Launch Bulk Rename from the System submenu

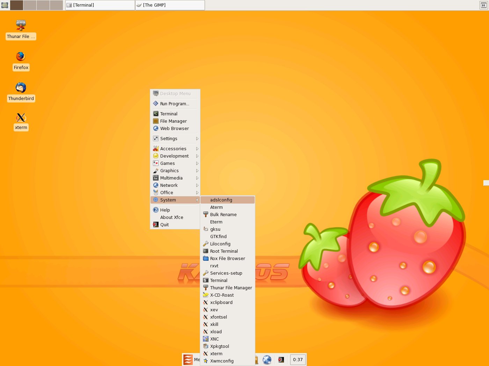tap(228, 215)
